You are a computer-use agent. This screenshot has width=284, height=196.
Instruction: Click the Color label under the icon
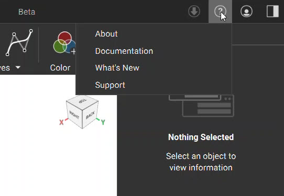click(60, 68)
